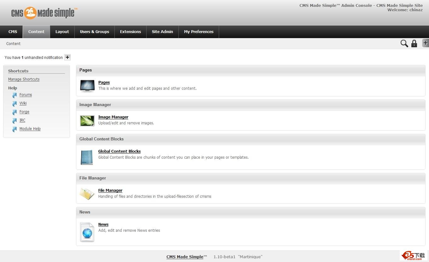Image resolution: width=429 pixels, height=262 pixels.
Task: Click the Image Manager green icon
Action: [x=87, y=121]
